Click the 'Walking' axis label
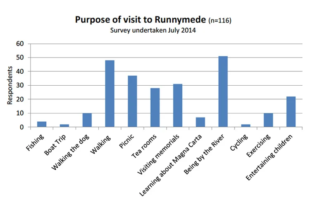The image size is (310, 207). pos(100,144)
